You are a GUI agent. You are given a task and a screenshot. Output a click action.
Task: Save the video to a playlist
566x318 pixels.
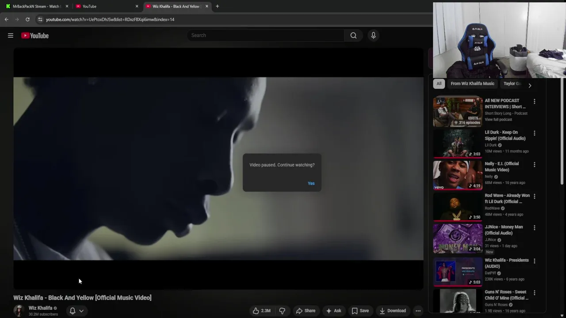point(360,310)
